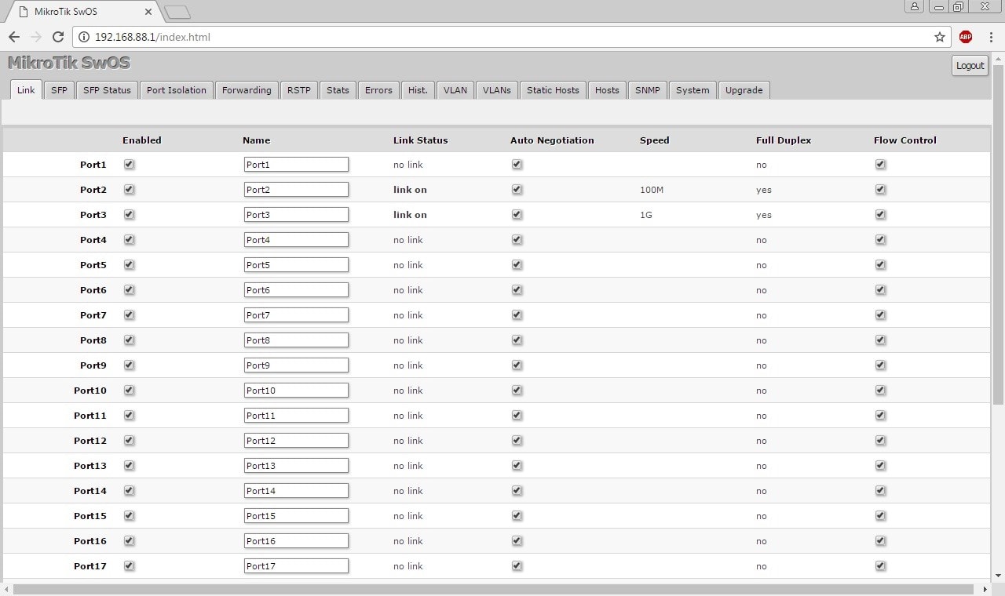The width and height of the screenshot is (1005, 596).
Task: Click the browser forward arrow
Action: [36, 37]
